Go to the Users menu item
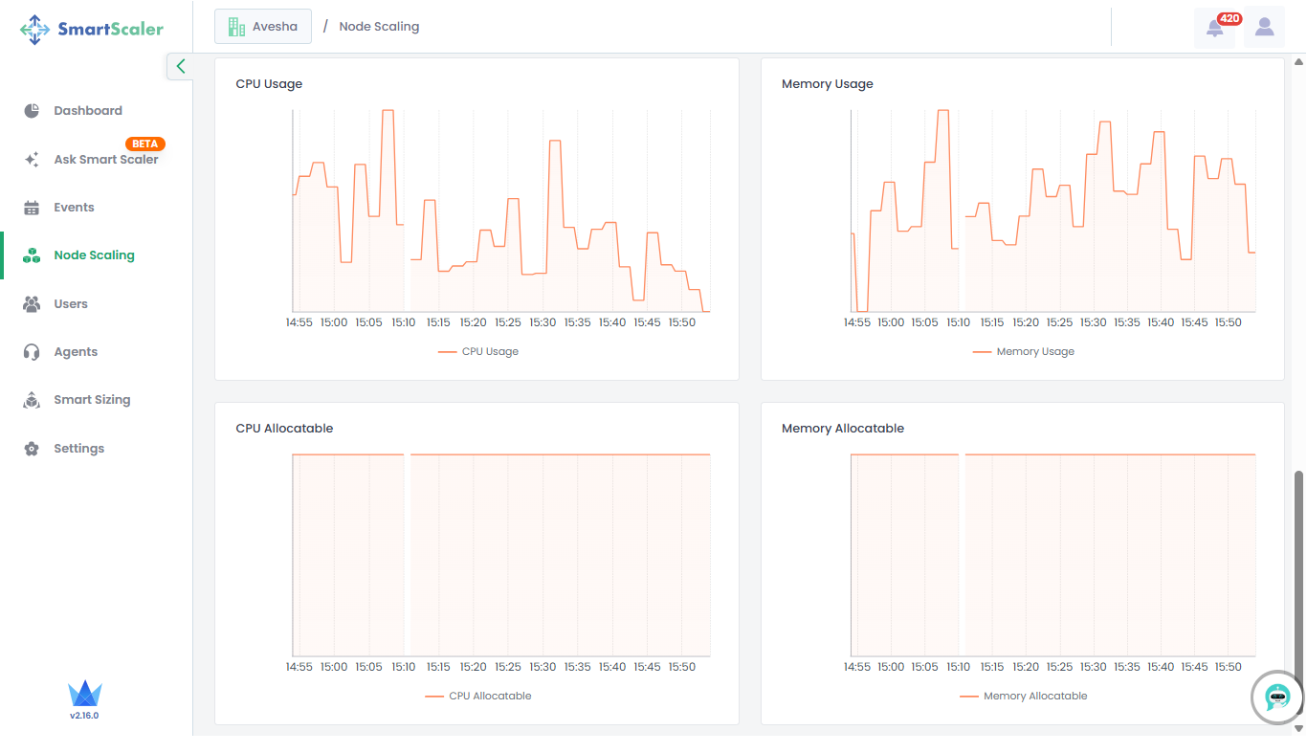The width and height of the screenshot is (1307, 753). (71, 304)
